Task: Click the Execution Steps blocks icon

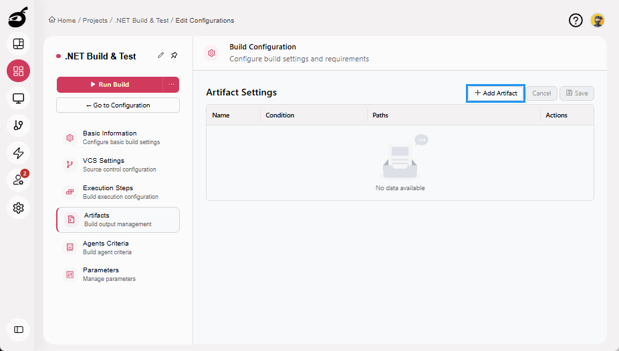Action: 70,192
